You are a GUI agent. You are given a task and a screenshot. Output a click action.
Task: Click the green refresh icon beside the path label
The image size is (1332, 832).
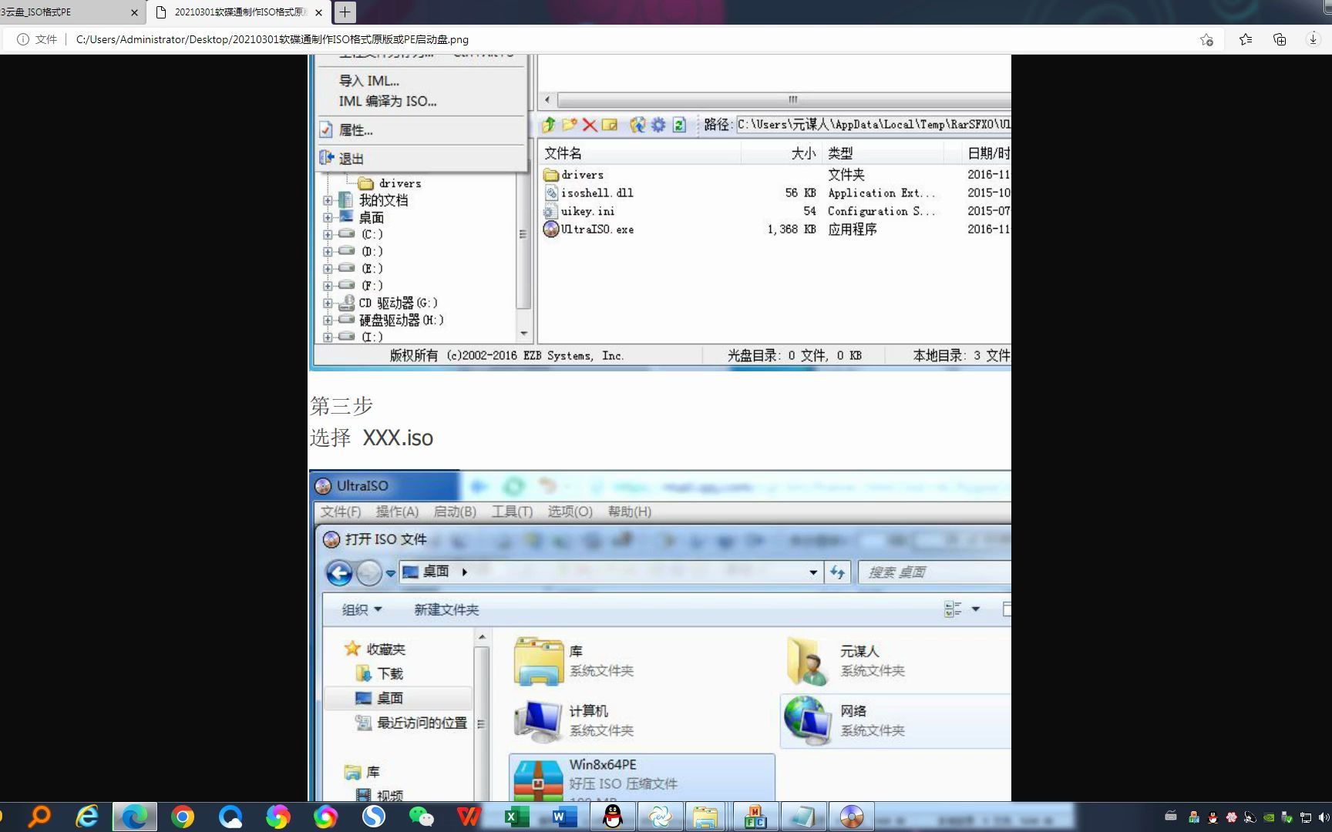coord(679,125)
